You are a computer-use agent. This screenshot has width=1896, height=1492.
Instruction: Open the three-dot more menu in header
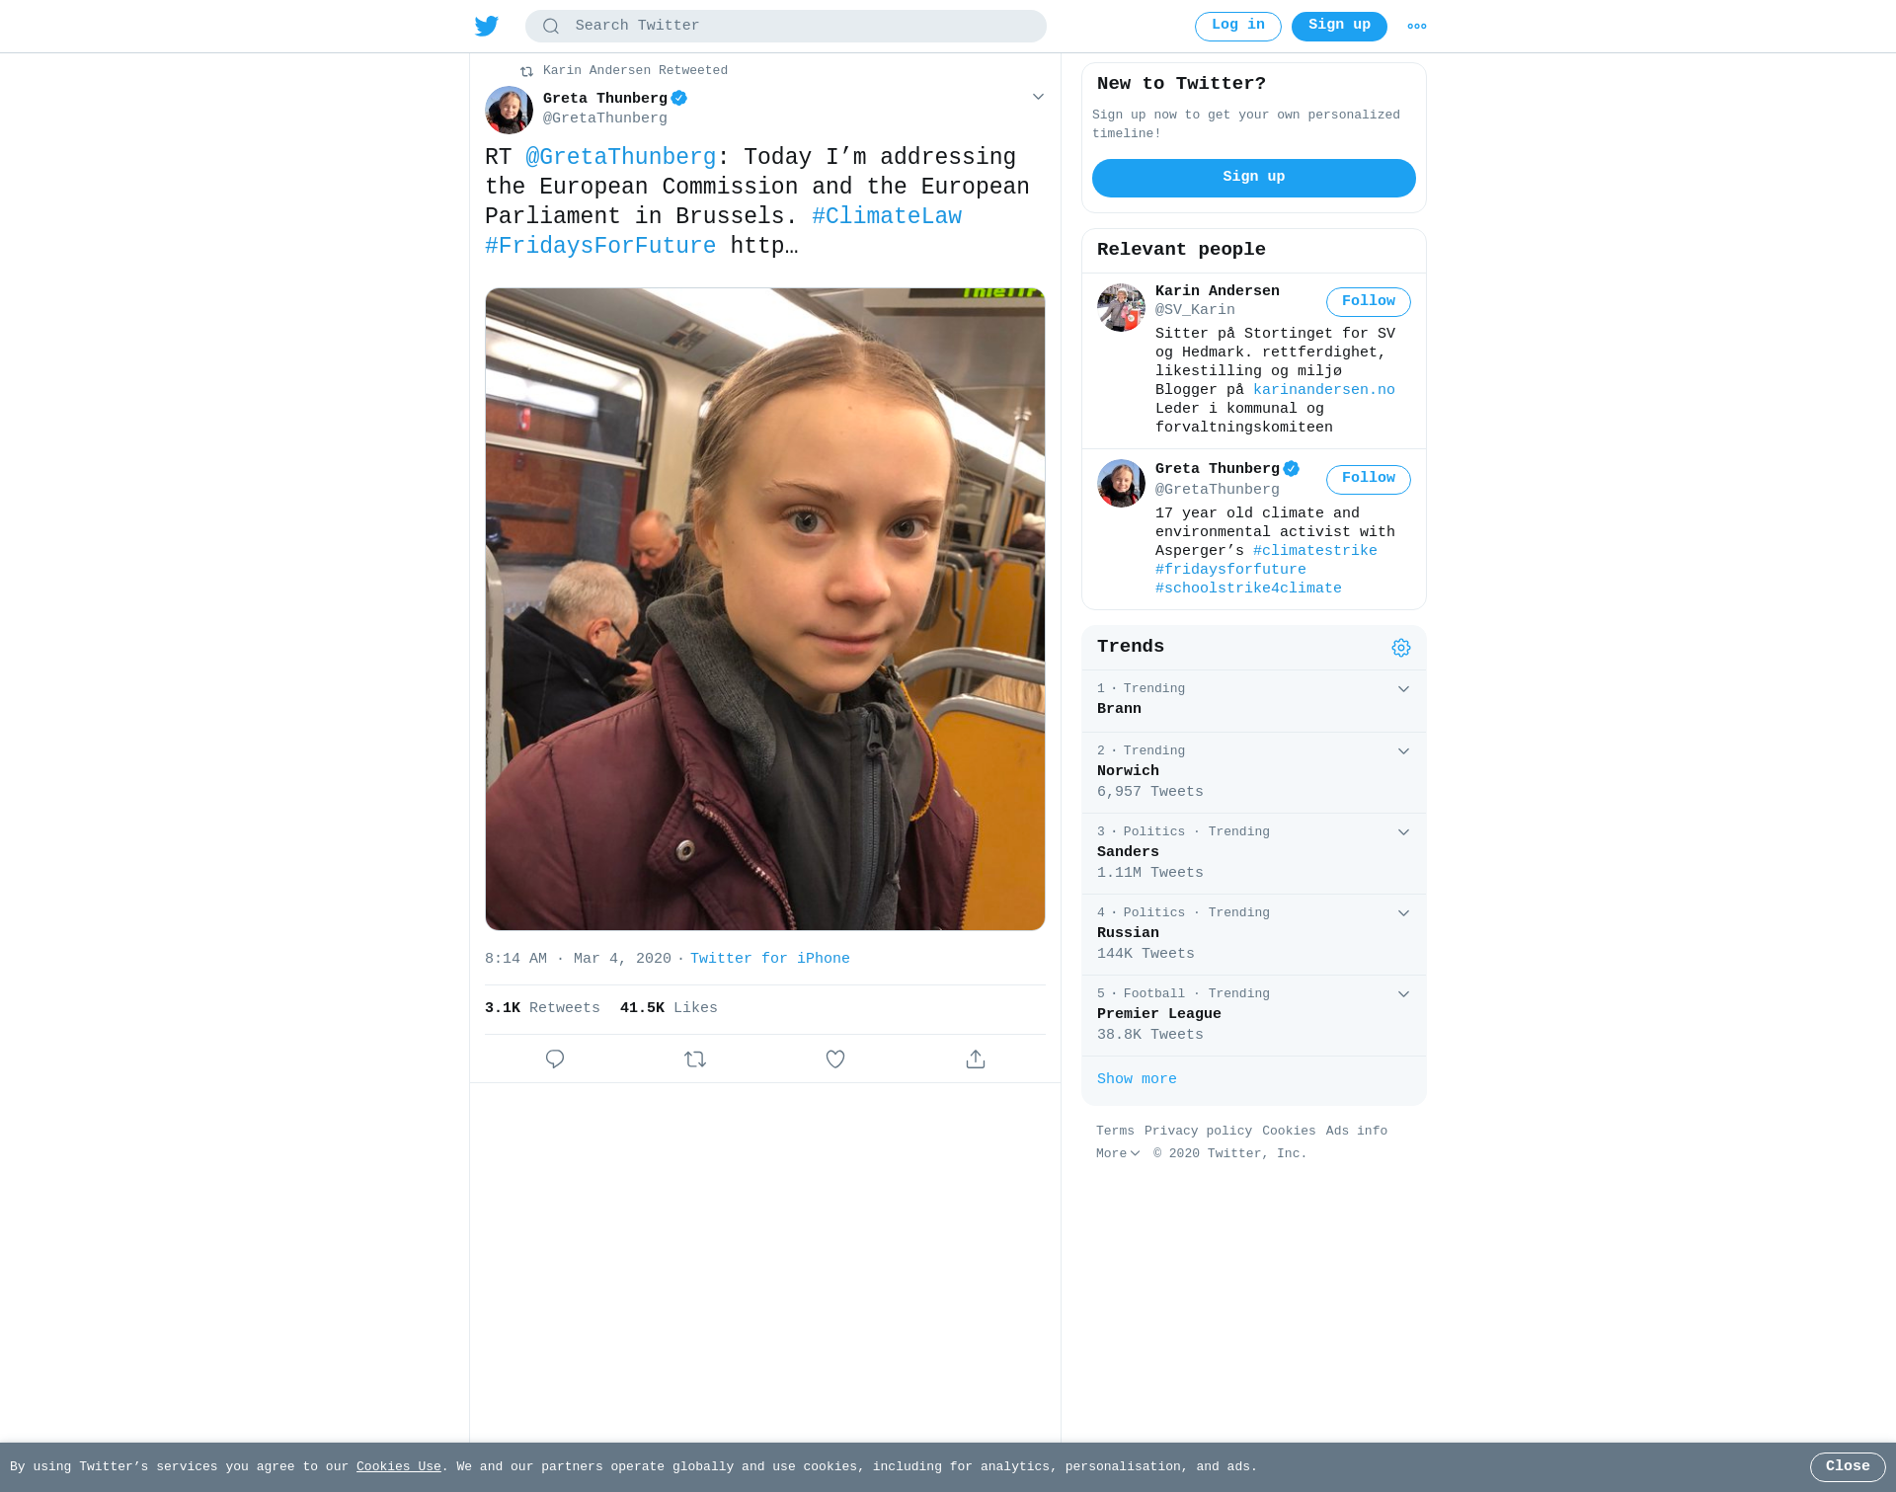[1417, 27]
